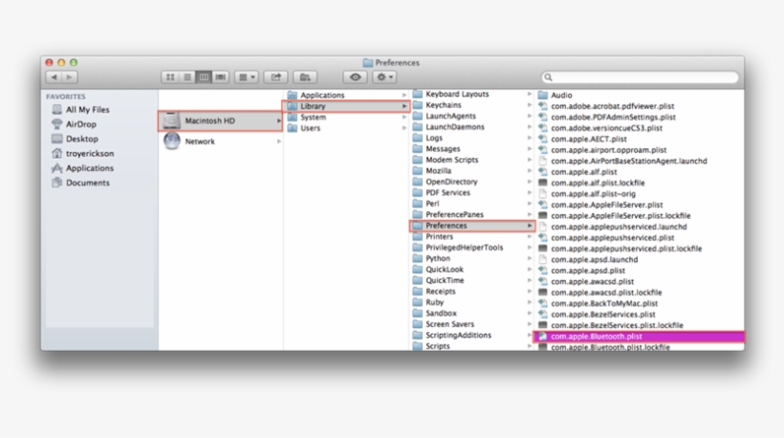
Task: Select the Macintosh HD drive
Action: tap(220, 121)
